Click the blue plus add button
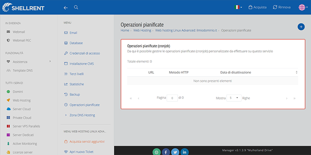This screenshot has height=155, width=311. click(x=301, y=27)
